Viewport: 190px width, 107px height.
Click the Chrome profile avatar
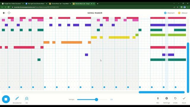click(x=185, y=7)
